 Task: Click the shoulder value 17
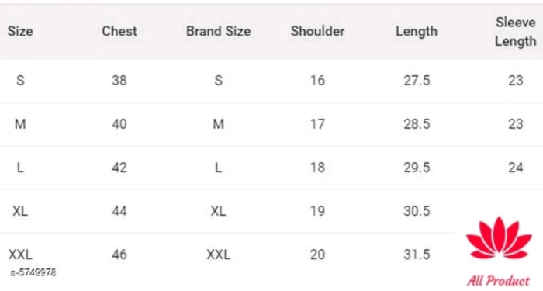pyautogui.click(x=317, y=123)
